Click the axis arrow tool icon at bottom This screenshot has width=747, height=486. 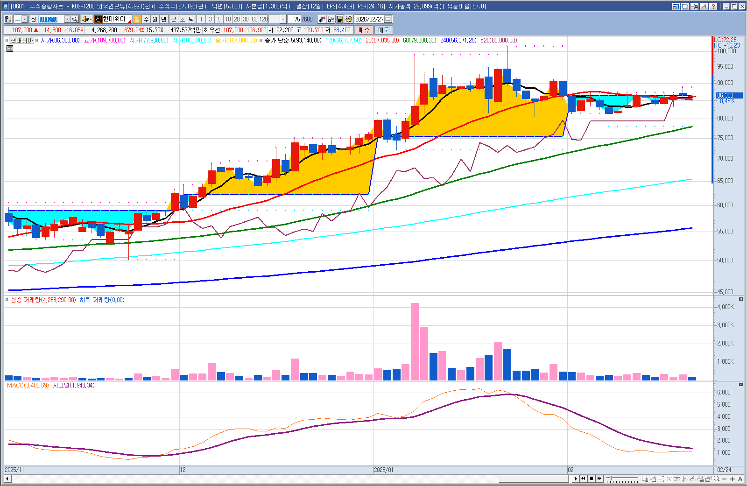[669, 479]
